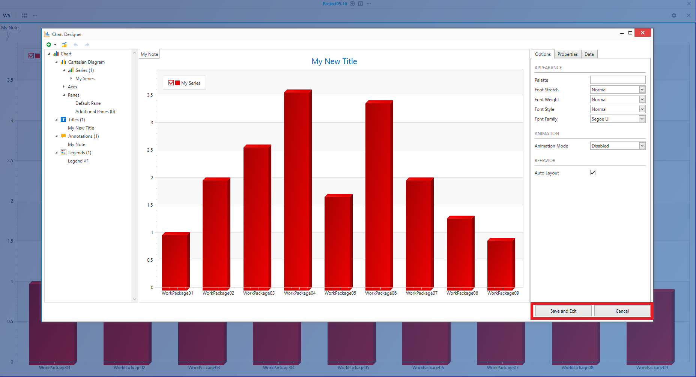Click the green Add element icon
The width and height of the screenshot is (696, 377).
click(49, 45)
